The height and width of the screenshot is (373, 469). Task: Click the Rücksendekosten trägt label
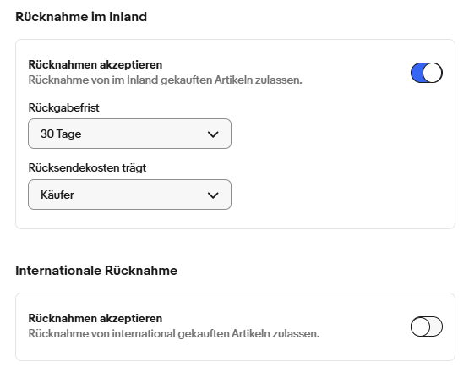[87, 168]
